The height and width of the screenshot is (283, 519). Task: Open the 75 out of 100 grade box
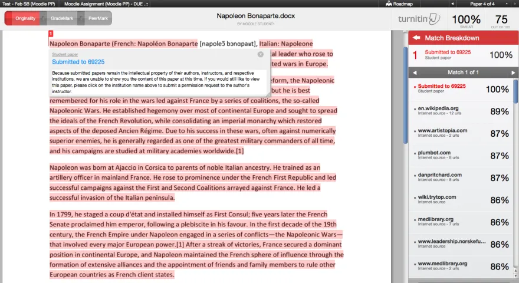point(501,21)
